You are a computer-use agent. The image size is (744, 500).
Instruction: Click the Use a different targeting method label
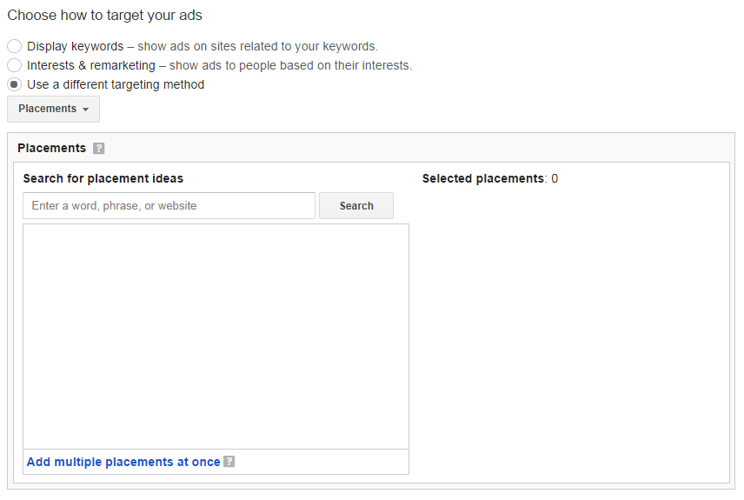(x=116, y=84)
